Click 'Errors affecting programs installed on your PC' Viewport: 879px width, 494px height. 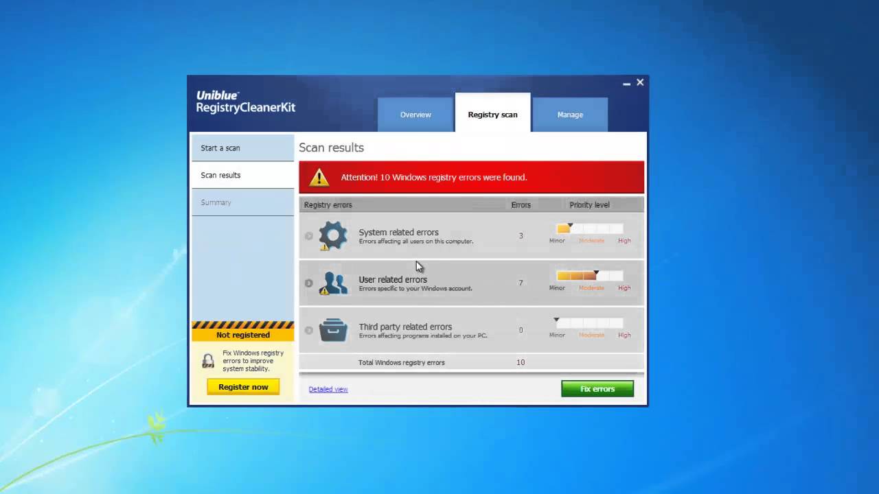click(x=423, y=336)
